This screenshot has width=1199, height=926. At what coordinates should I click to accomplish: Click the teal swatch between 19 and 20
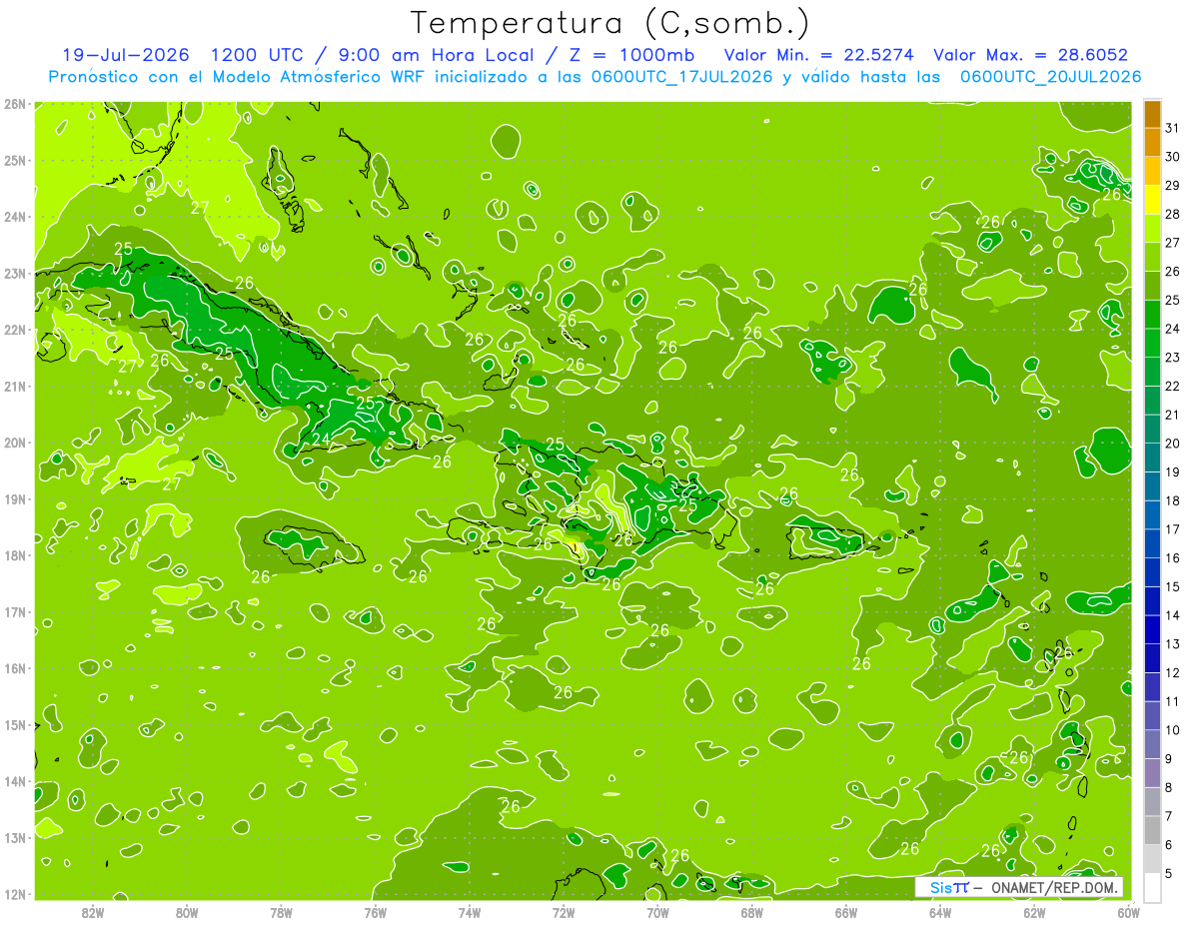(x=1152, y=458)
